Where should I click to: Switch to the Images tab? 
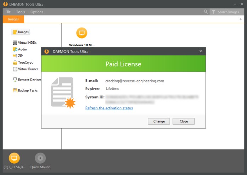(x=13, y=19)
